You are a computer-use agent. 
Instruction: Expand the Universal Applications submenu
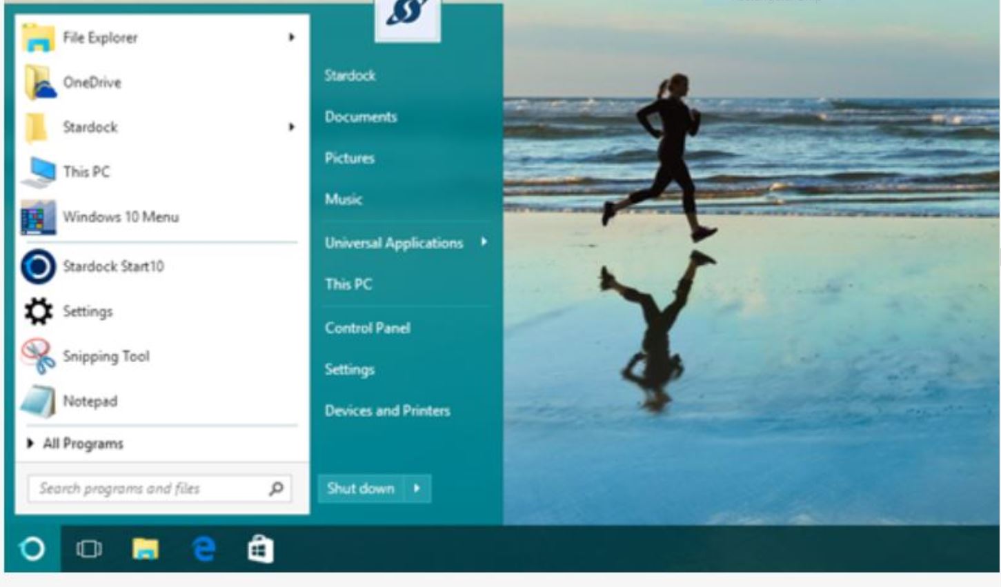click(484, 241)
